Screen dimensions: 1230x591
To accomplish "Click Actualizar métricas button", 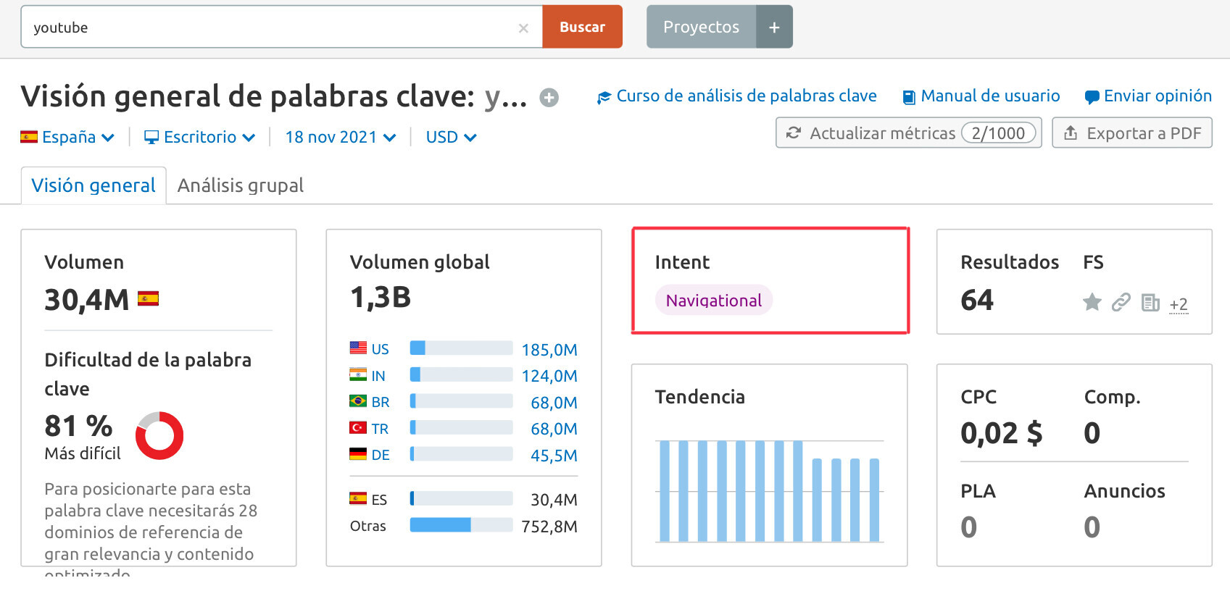I will pyautogui.click(x=908, y=133).
